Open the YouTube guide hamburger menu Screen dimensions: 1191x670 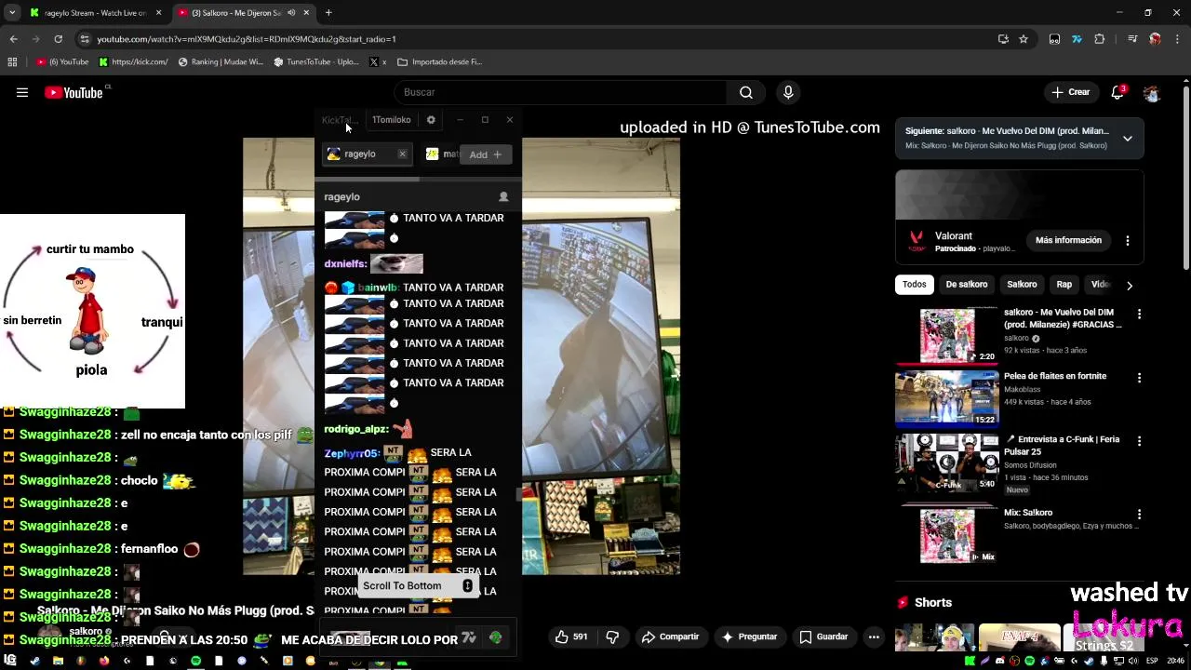click(22, 92)
